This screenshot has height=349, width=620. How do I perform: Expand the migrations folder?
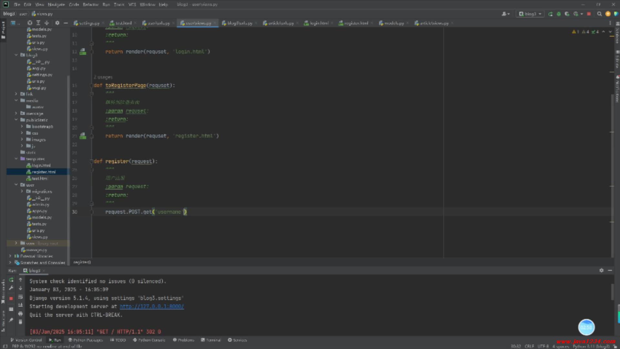click(x=22, y=191)
